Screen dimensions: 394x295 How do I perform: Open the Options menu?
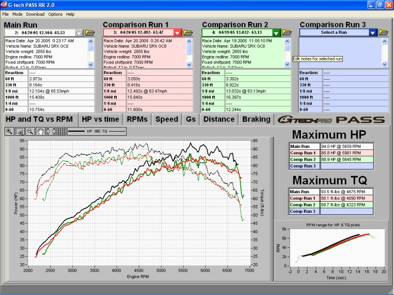click(x=55, y=14)
